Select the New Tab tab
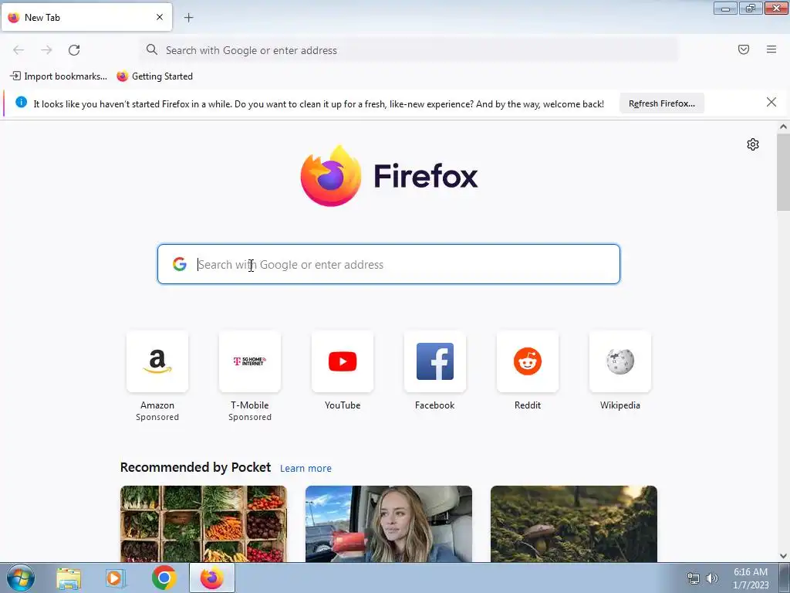 (86, 17)
